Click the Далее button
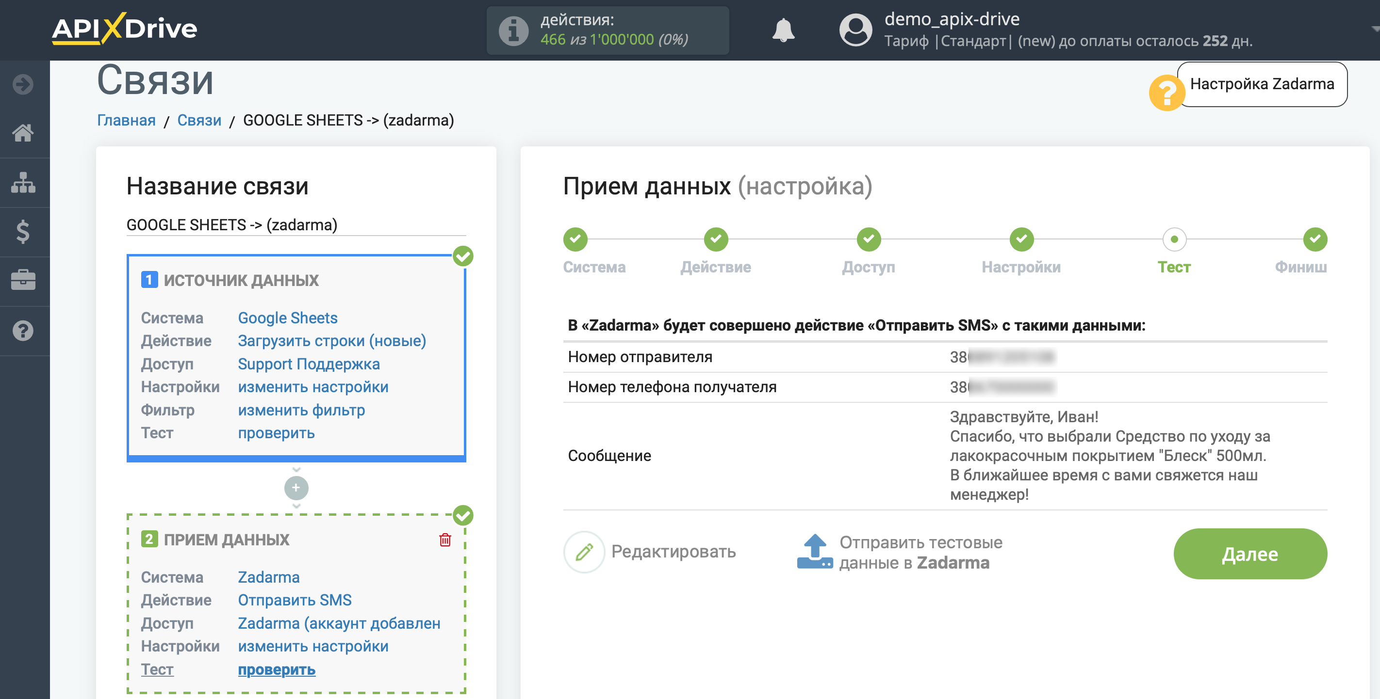 1250,554
